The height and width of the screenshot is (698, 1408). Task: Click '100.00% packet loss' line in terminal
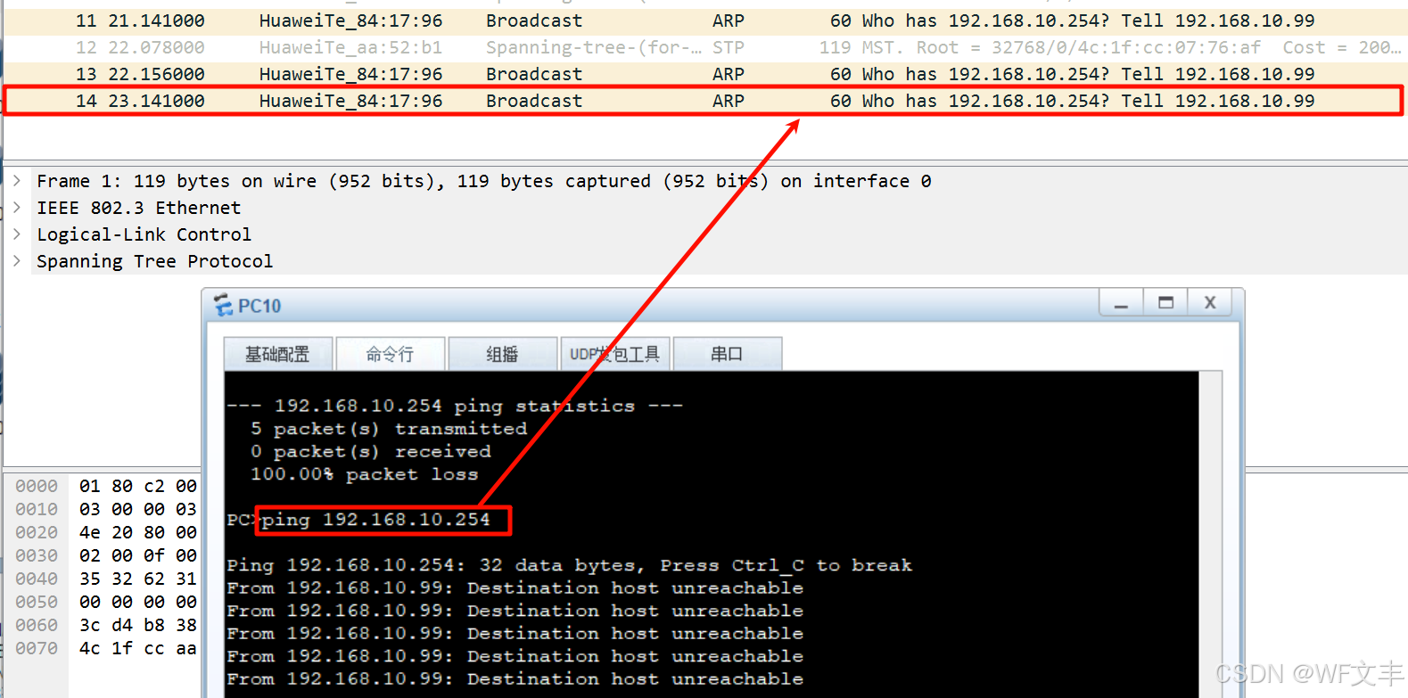click(364, 474)
